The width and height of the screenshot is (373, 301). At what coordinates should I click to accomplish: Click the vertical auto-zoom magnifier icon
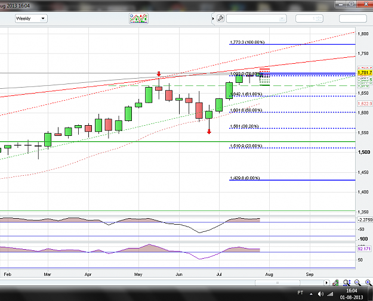pyautogui.click(x=347, y=283)
